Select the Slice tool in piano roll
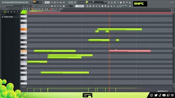 click(42, 9)
